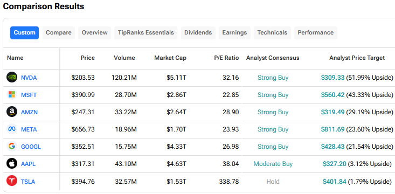
Task: Click the NVIDIA company logo icon
Action: coord(12,78)
